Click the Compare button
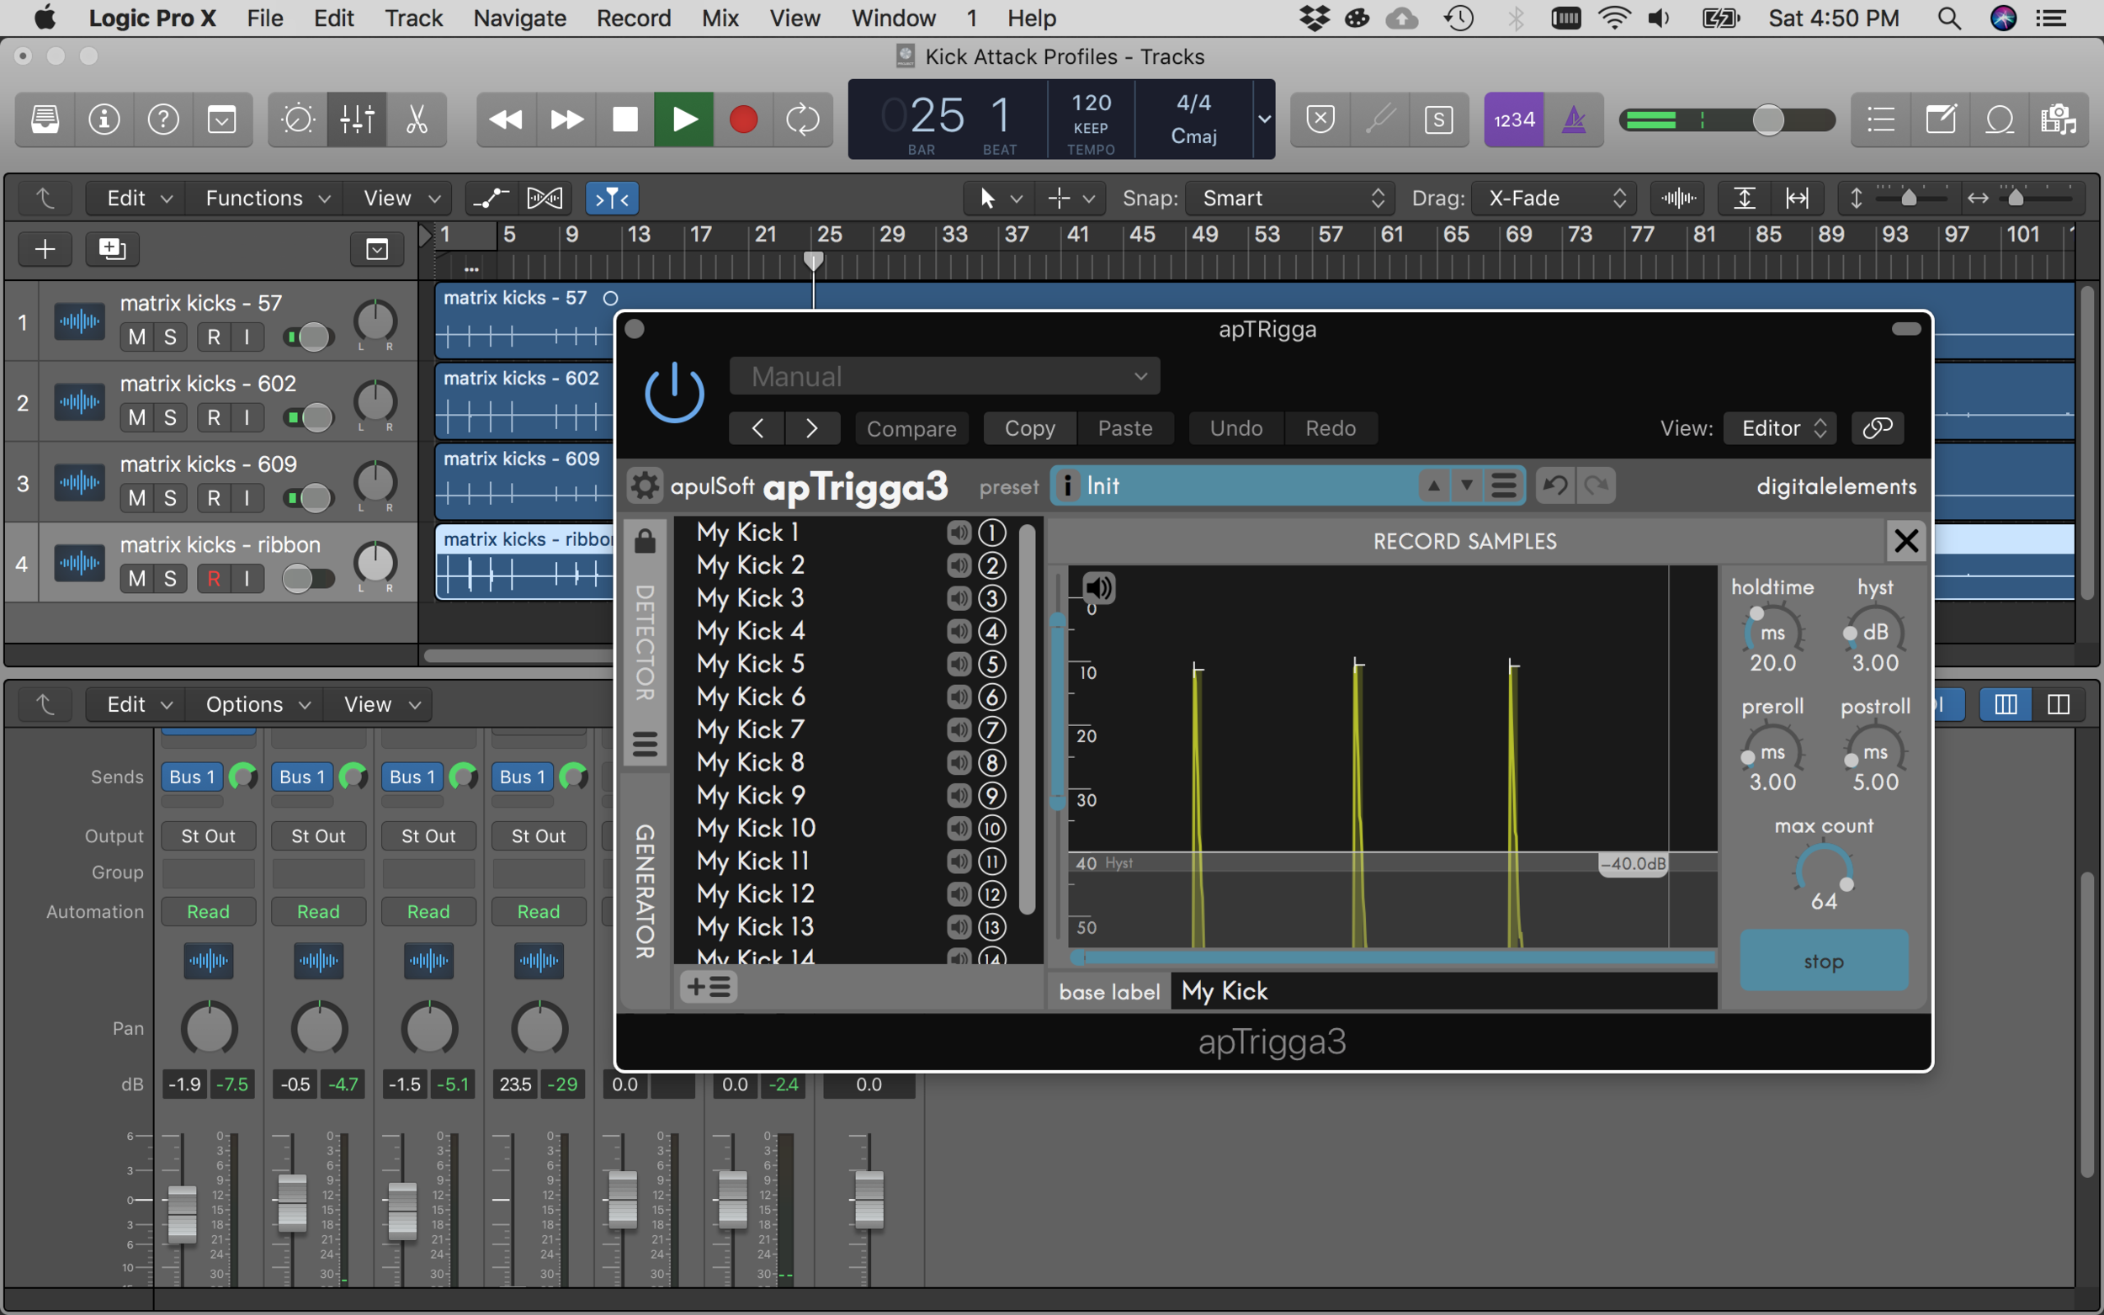The height and width of the screenshot is (1315, 2104). [911, 429]
